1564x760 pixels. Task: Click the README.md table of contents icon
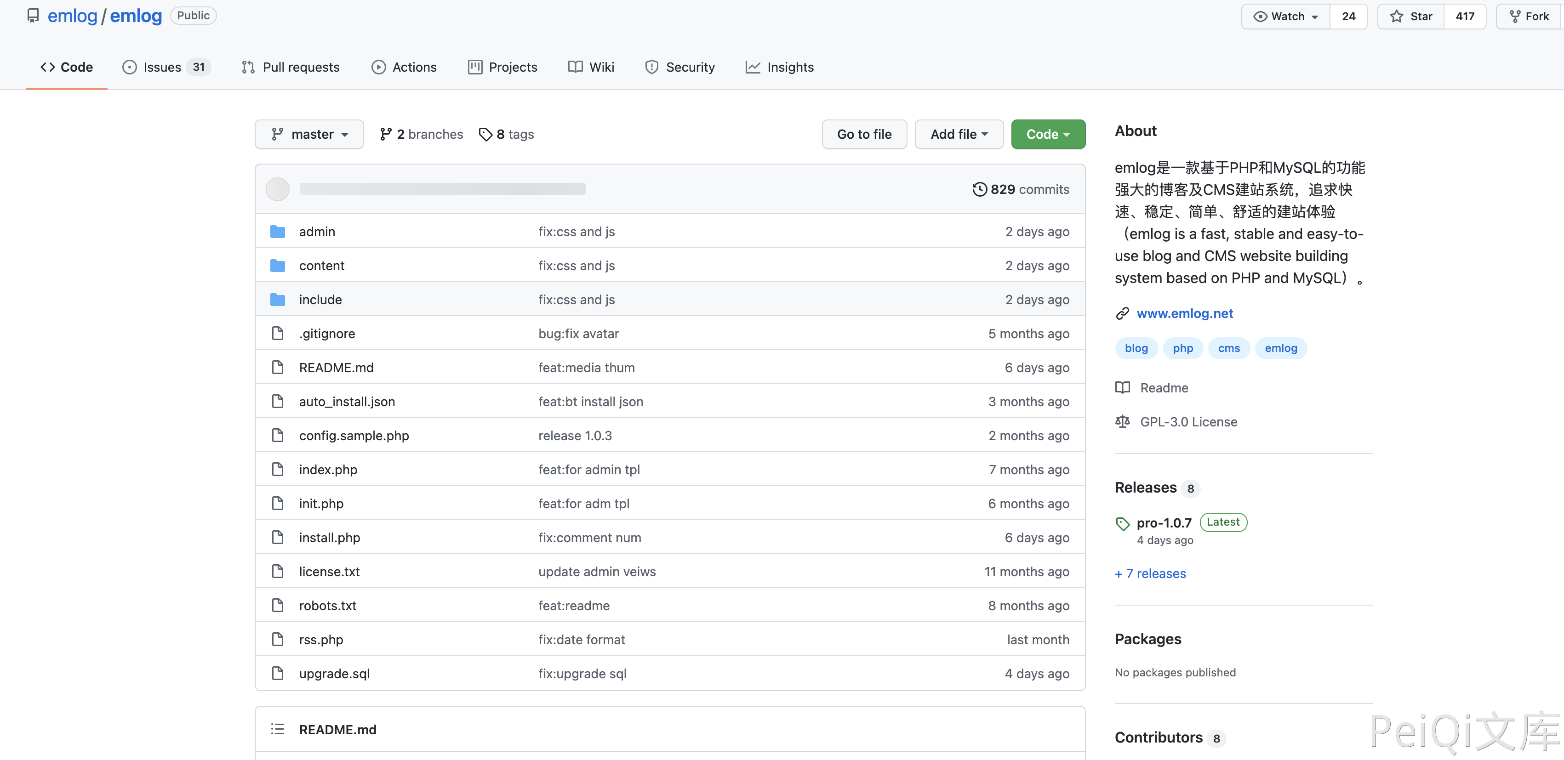point(278,729)
